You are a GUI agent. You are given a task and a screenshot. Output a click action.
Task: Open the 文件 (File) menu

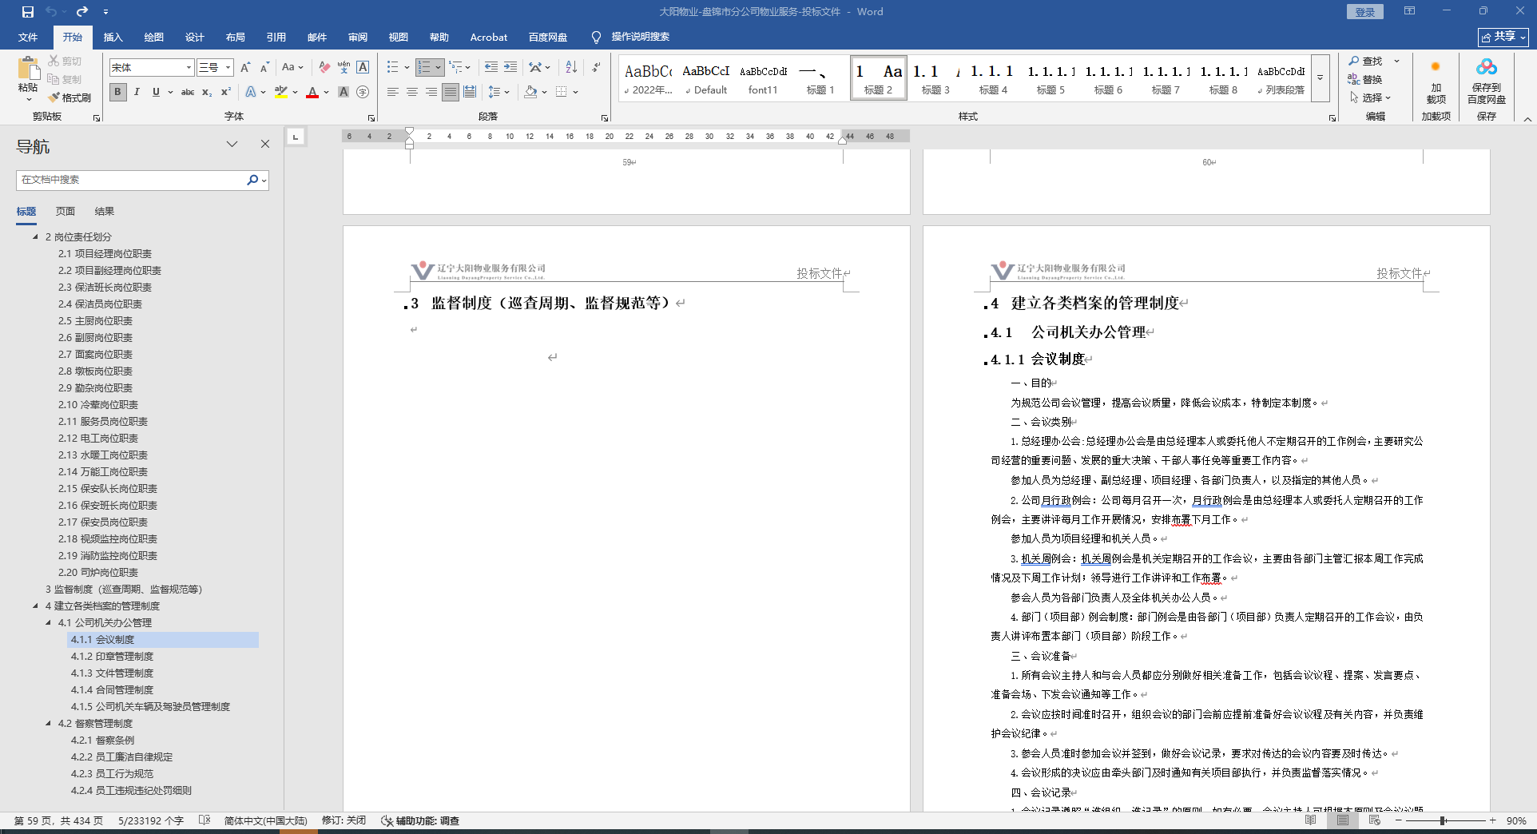[28, 37]
